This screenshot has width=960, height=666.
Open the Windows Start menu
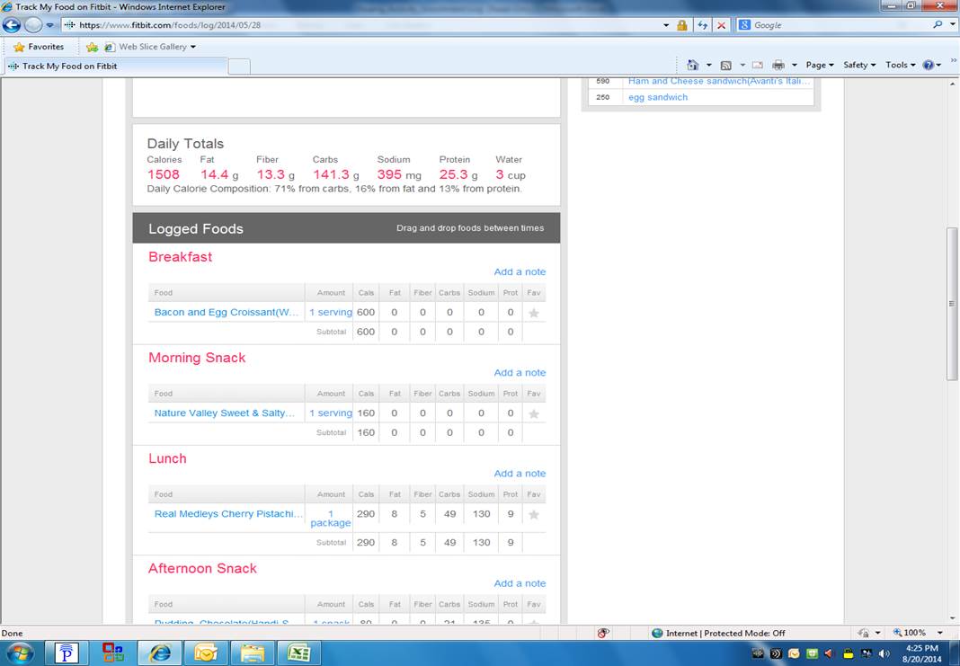[18, 653]
